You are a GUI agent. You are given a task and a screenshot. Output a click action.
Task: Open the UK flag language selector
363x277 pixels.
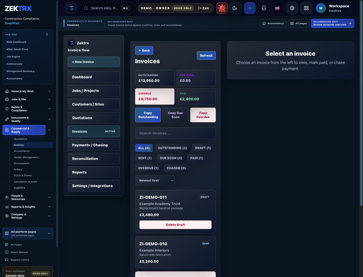point(278,8)
